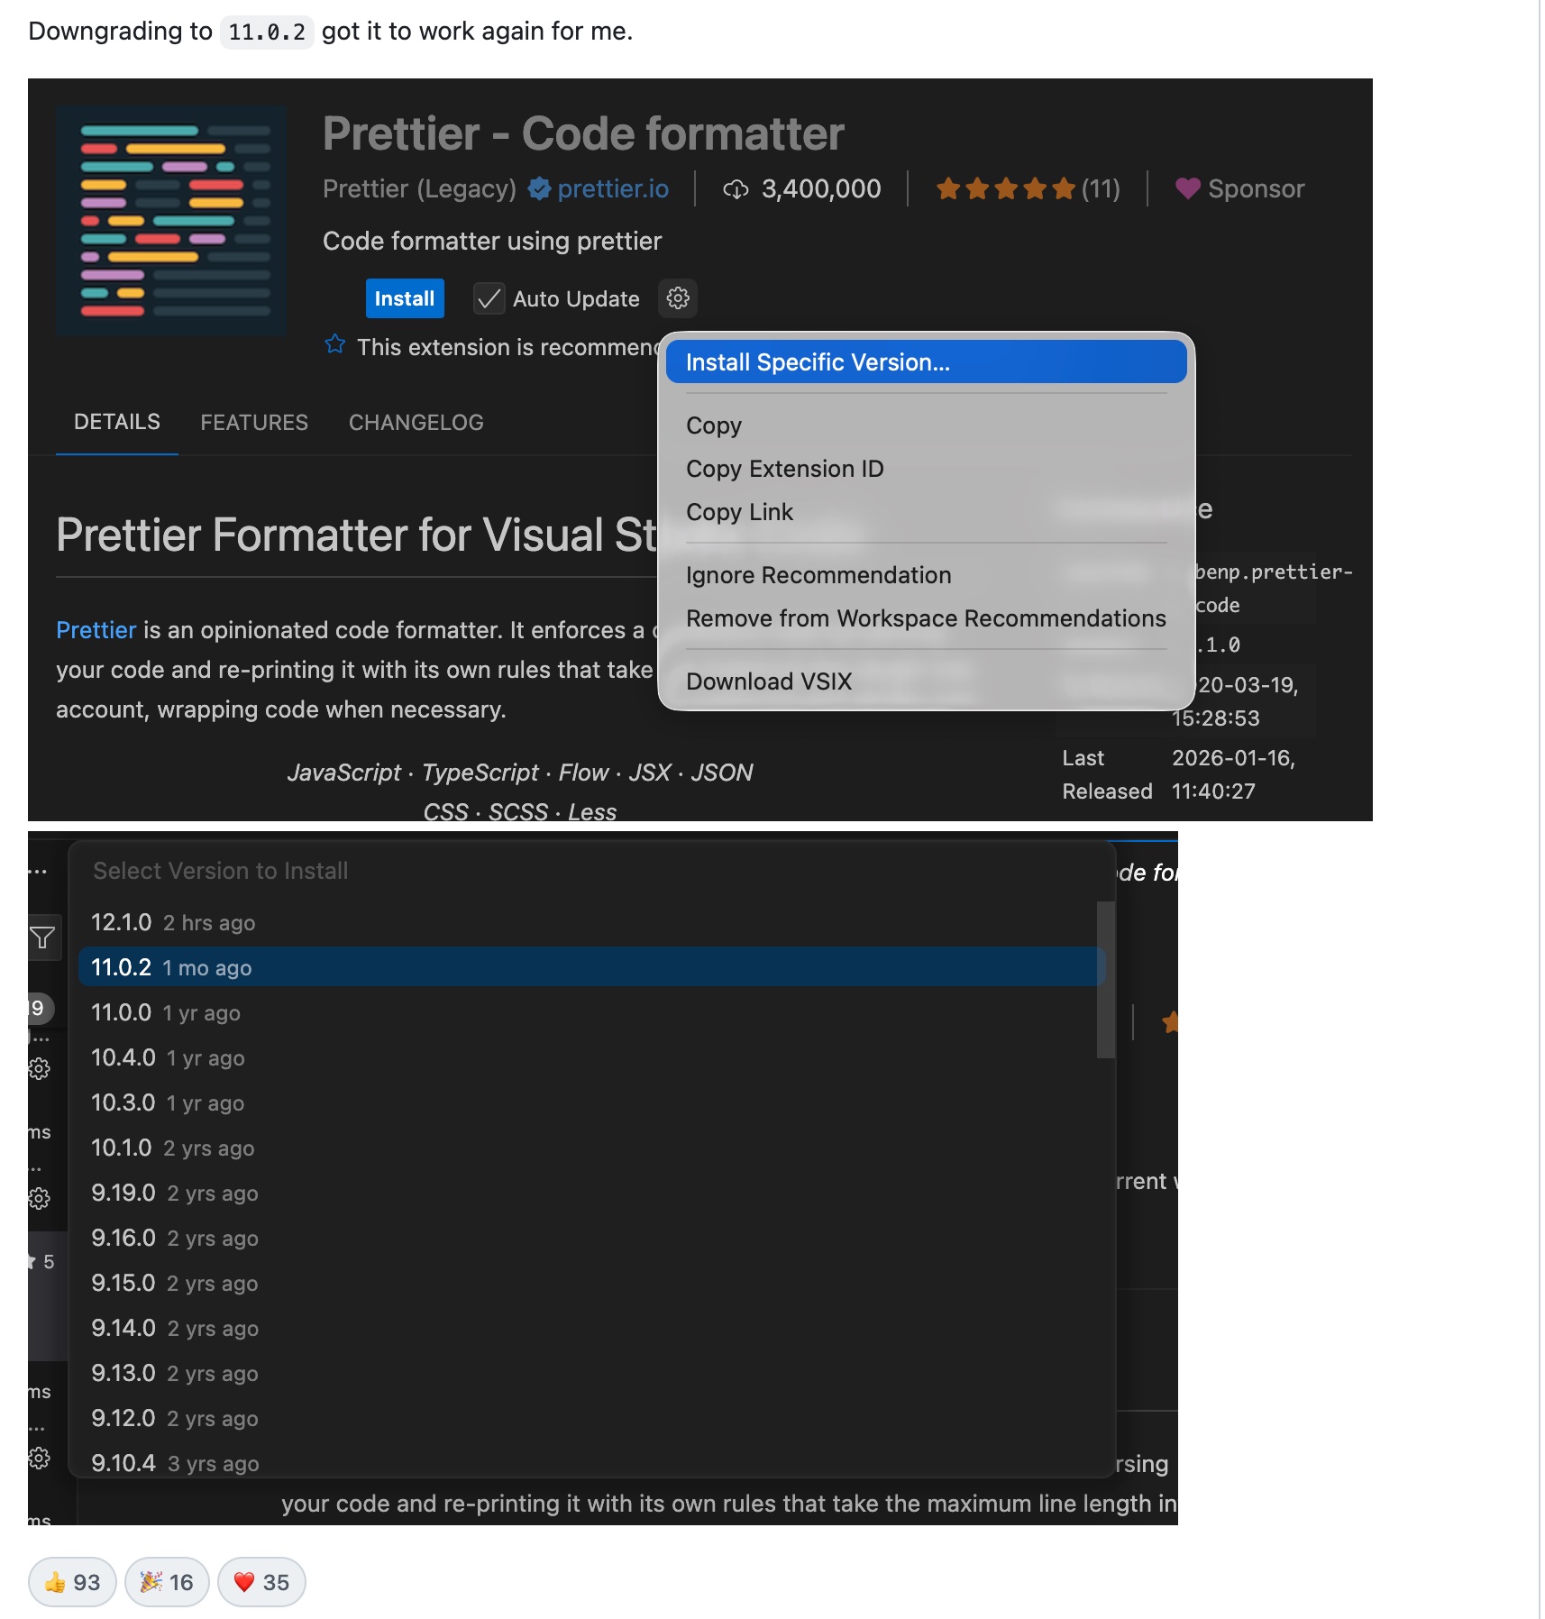Click the filter icon in the Extensions sidebar

click(x=41, y=938)
